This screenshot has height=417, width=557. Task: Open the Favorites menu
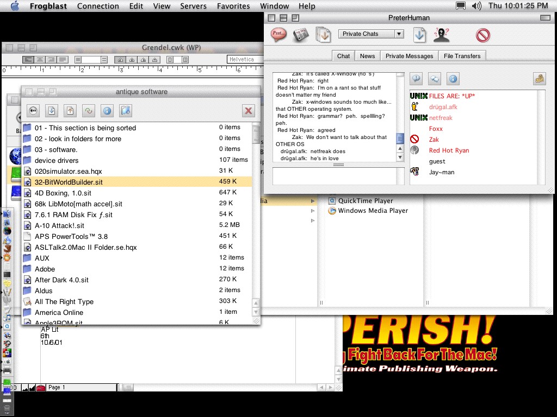point(233,6)
